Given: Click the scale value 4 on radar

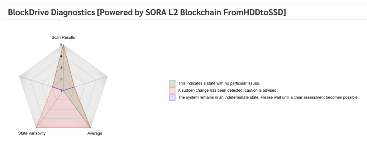Looking at the screenshot, I should (61, 56).
